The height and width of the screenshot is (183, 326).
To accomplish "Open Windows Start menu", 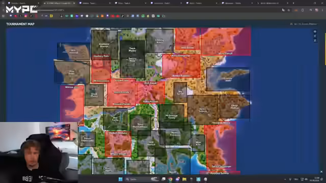I will click(120, 179).
